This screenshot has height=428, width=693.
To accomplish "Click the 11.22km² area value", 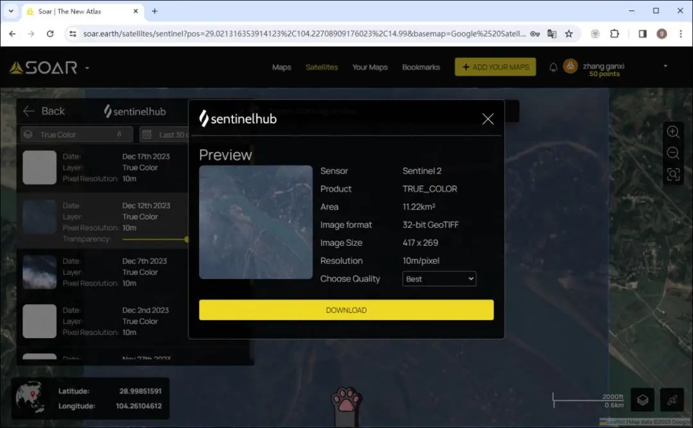I will pyautogui.click(x=418, y=207).
